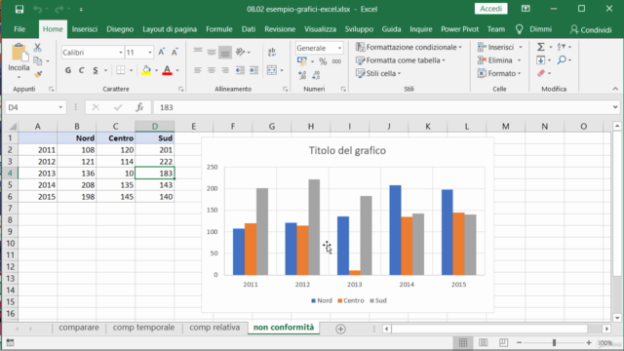Click the merge and center icon
624x351 pixels.
click(x=272, y=70)
